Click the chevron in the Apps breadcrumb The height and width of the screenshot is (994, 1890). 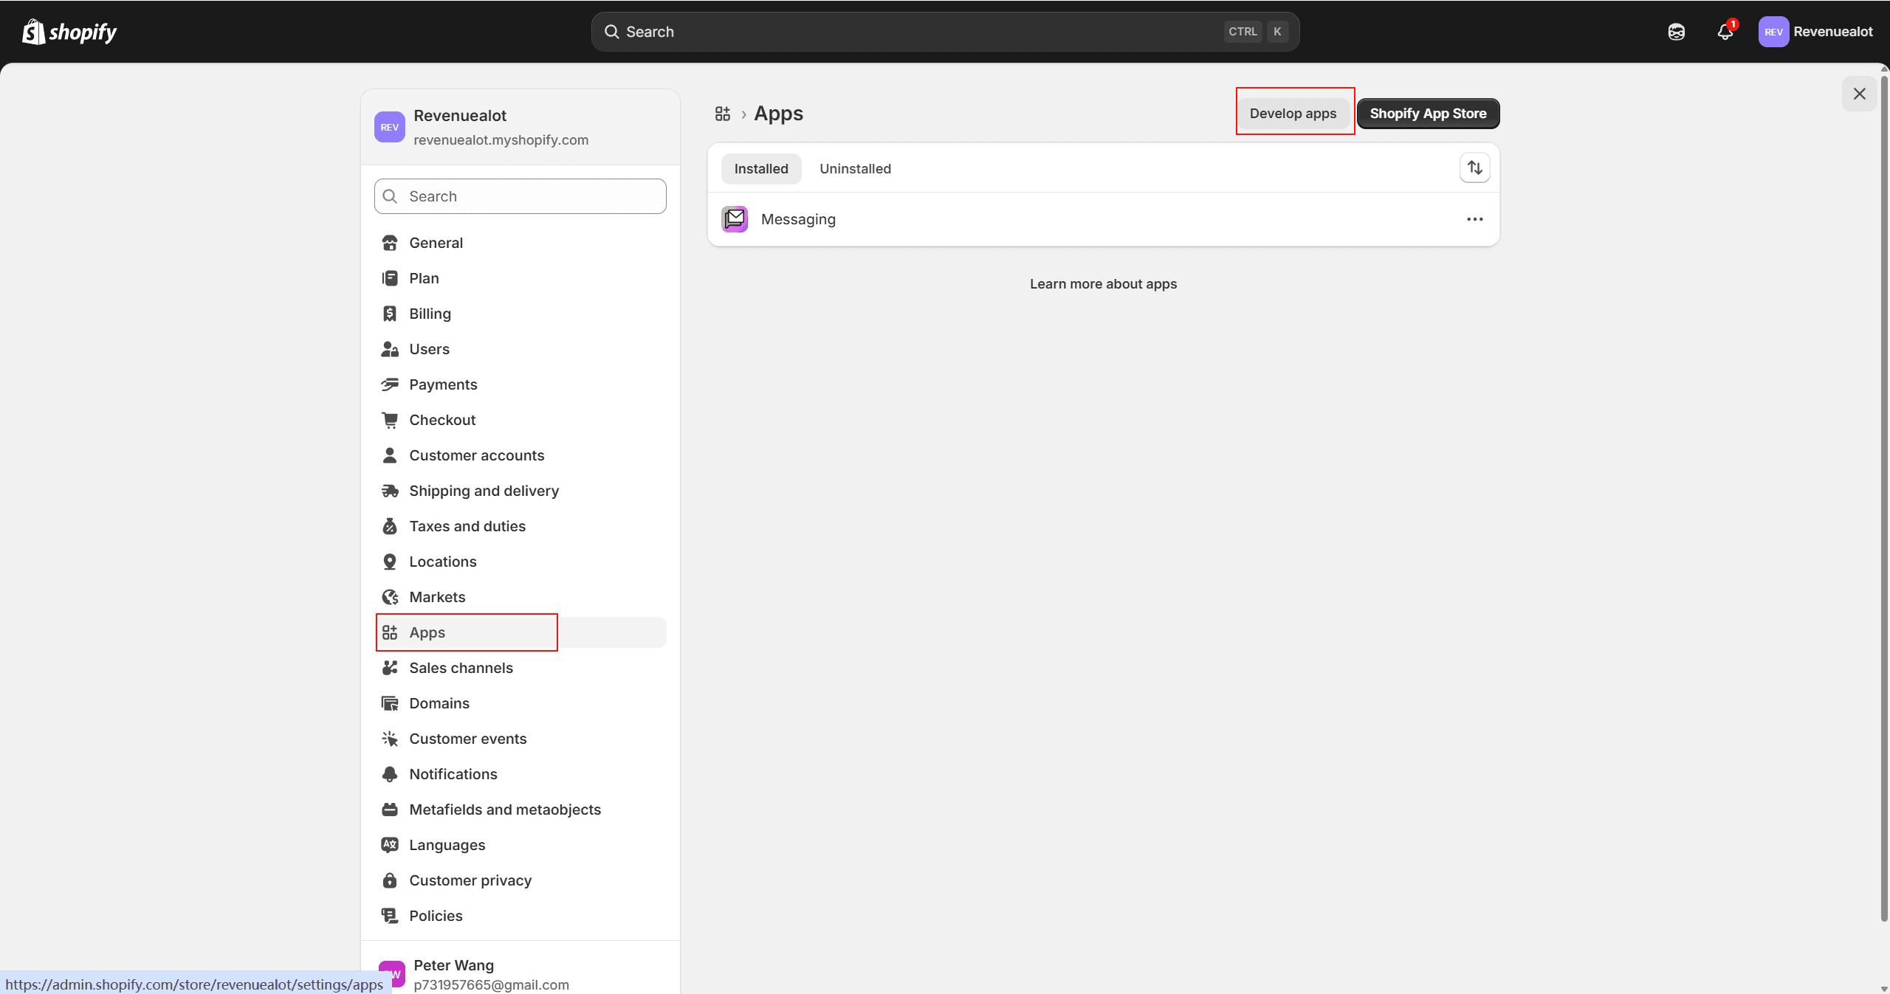tap(744, 114)
